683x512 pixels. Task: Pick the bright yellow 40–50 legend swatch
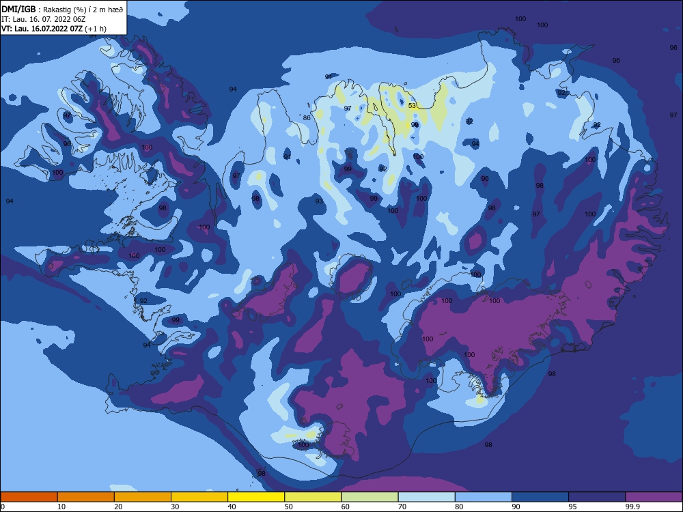pyautogui.click(x=256, y=497)
